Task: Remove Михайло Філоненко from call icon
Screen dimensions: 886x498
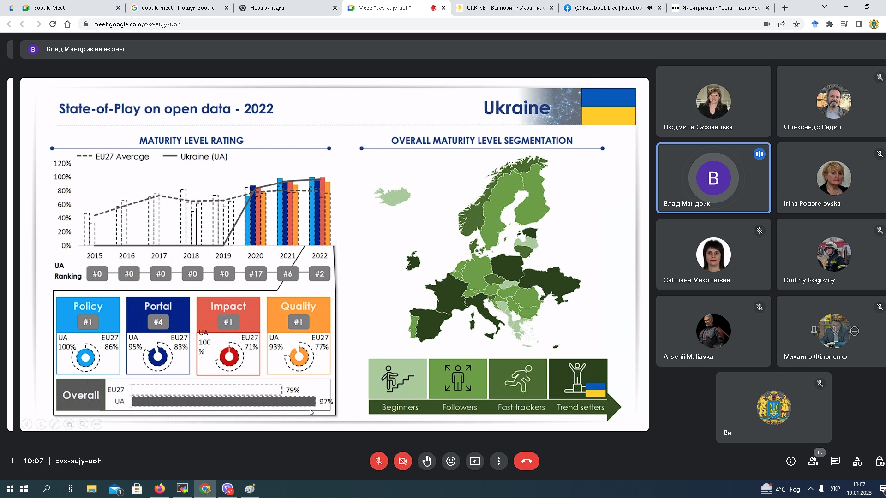Action: pyautogui.click(x=854, y=331)
